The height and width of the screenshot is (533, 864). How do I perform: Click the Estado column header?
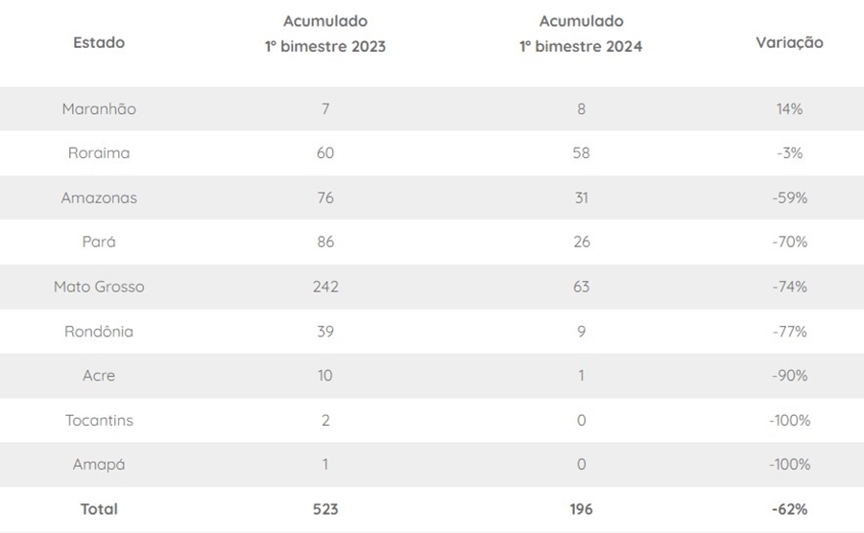point(99,42)
